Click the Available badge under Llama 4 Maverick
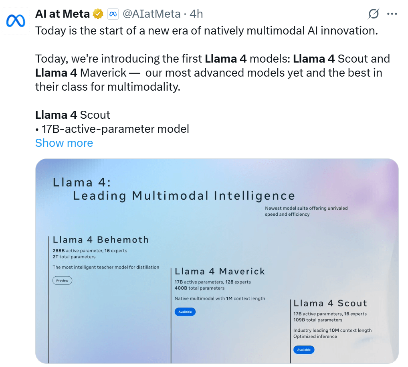The height and width of the screenshot is (367, 408). (x=185, y=312)
